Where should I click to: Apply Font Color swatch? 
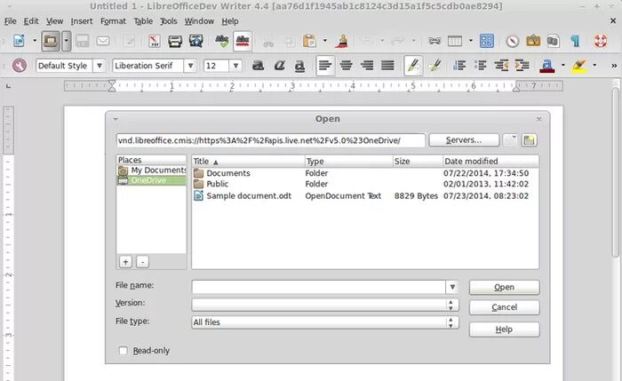pos(547,66)
